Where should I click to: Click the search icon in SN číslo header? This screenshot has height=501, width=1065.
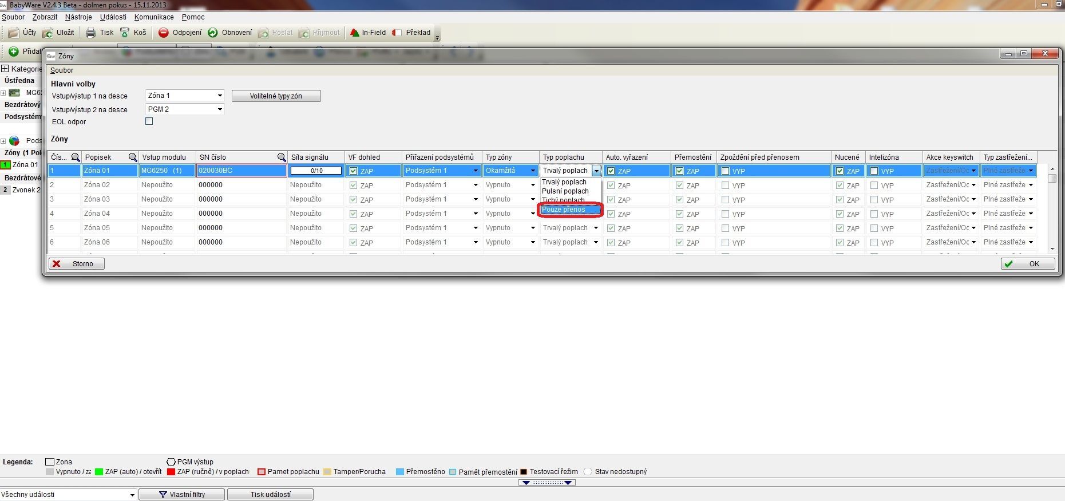click(x=282, y=157)
